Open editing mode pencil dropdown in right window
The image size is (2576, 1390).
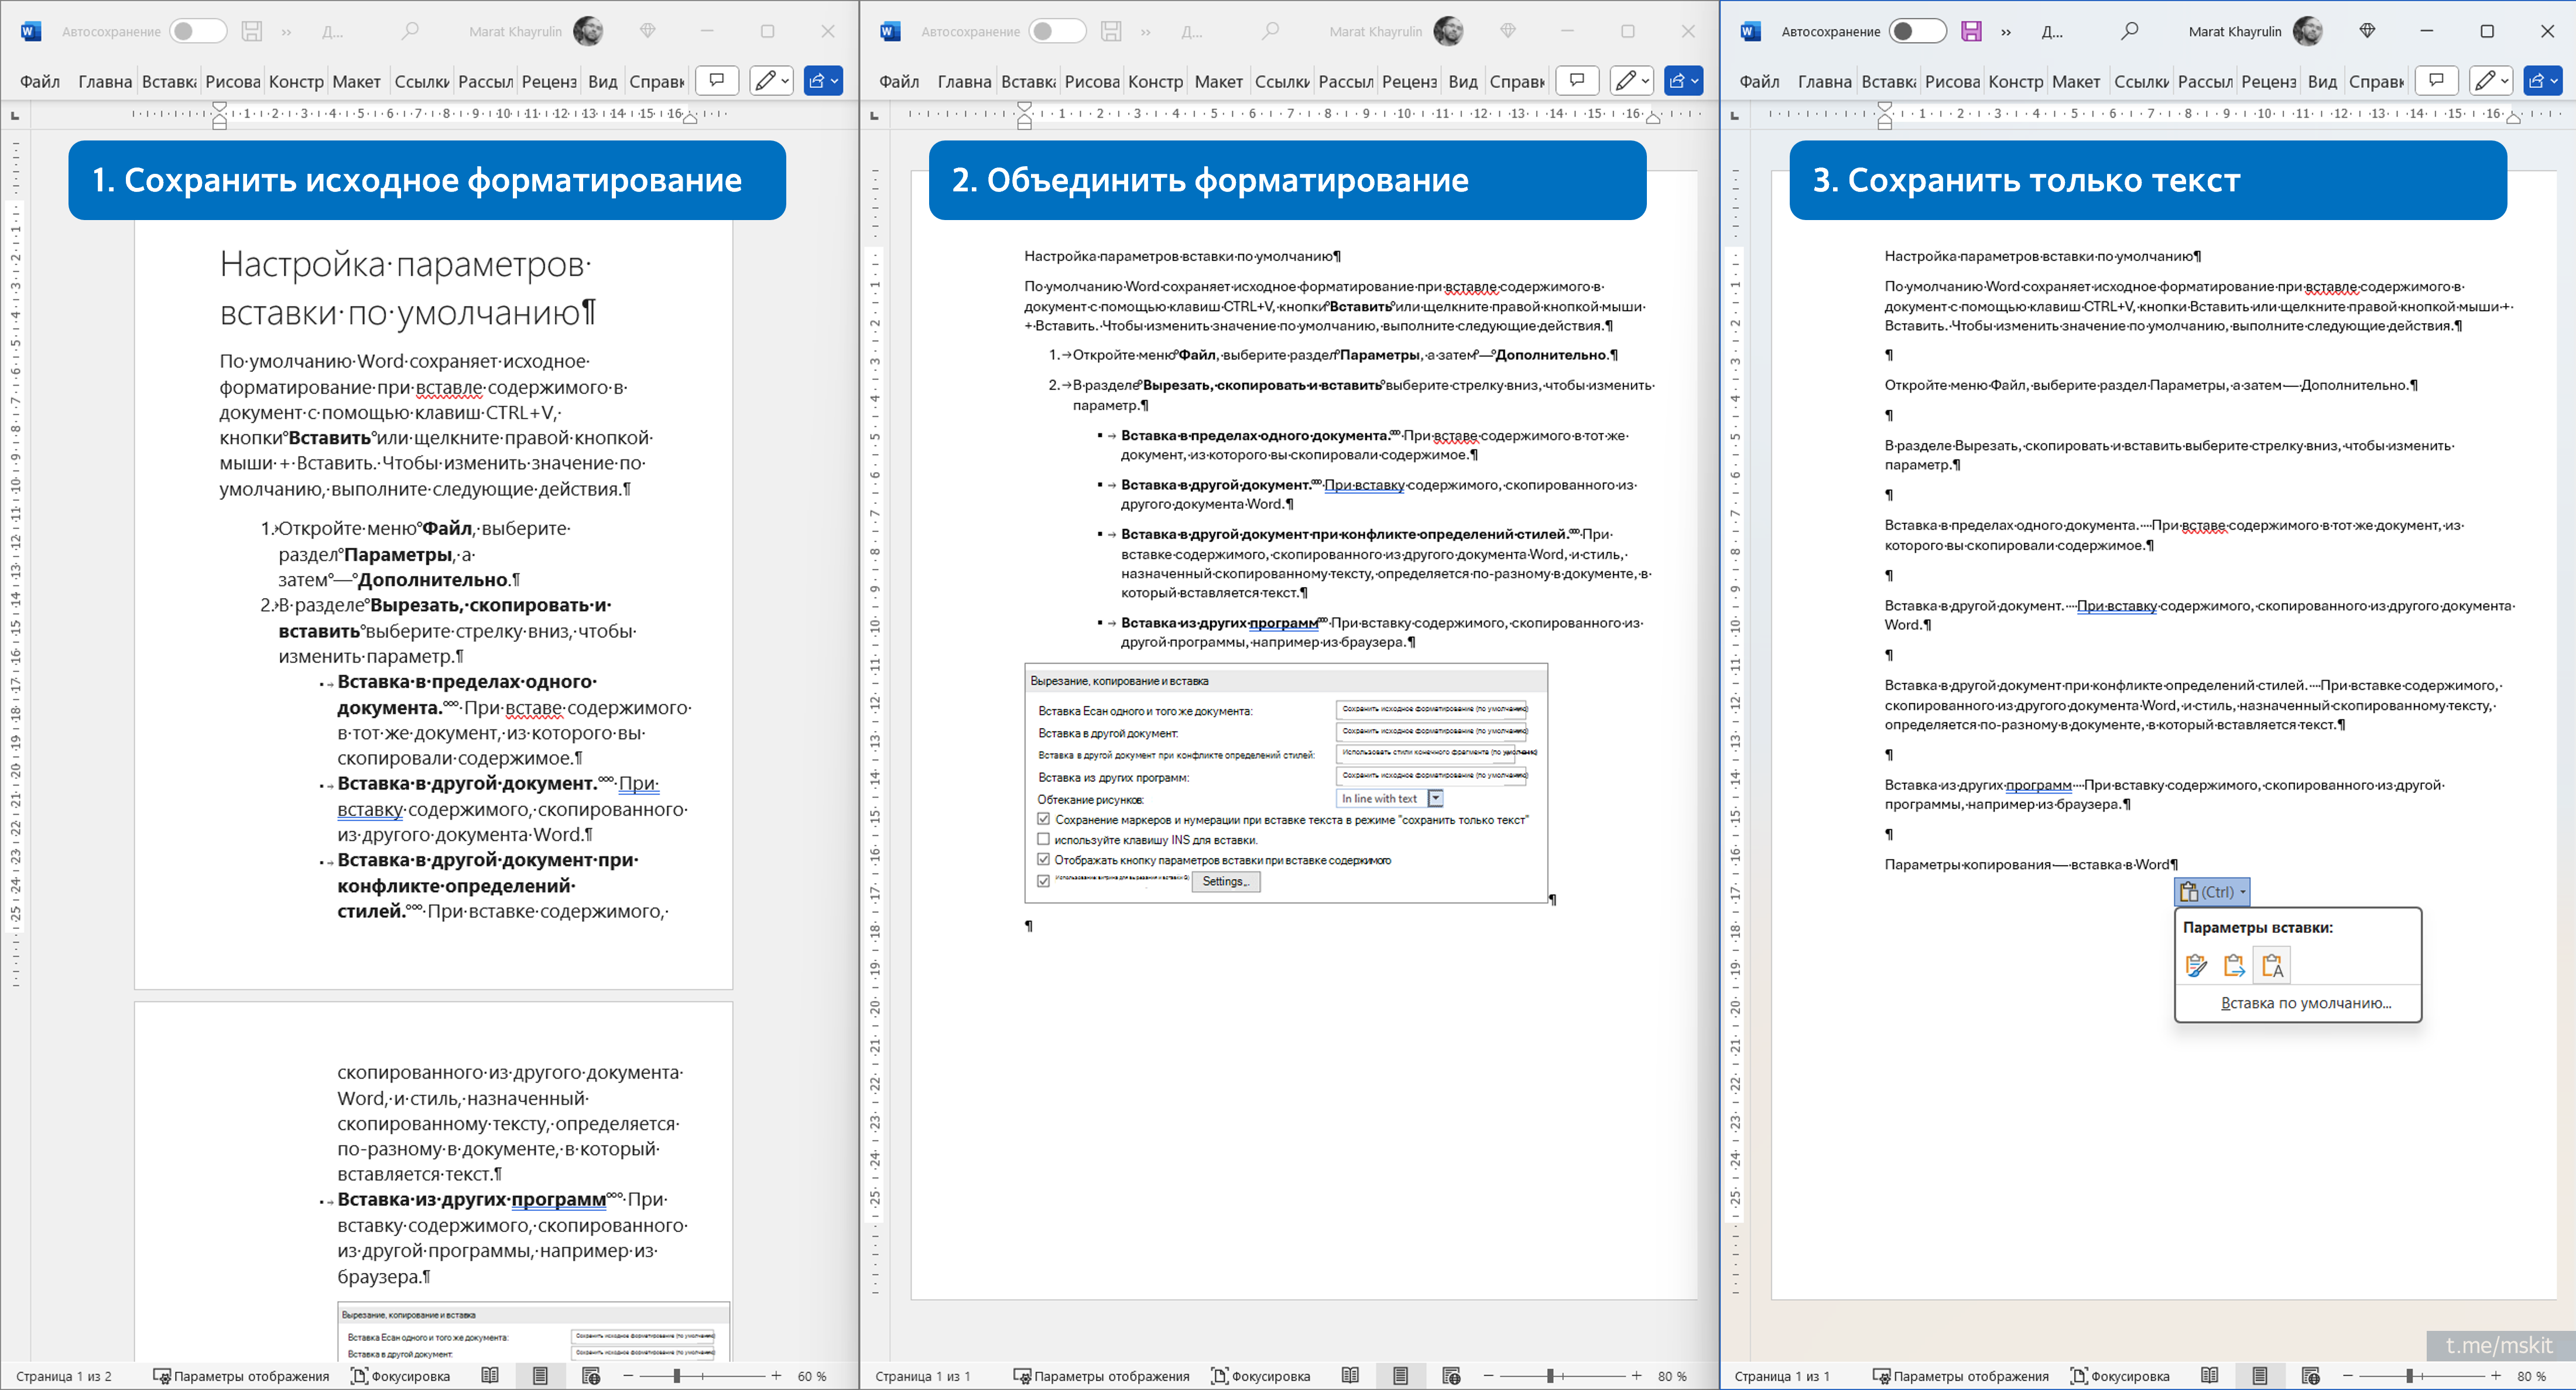[x=2491, y=80]
